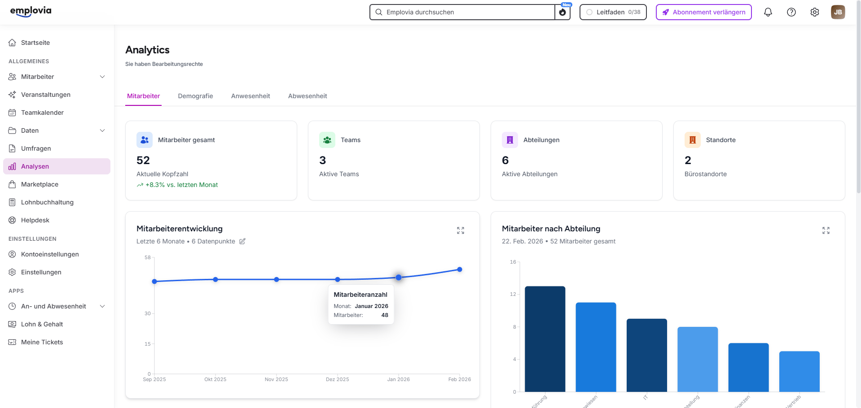Click the Meine Tickets ticket icon
Image resolution: width=861 pixels, height=408 pixels.
[12, 342]
